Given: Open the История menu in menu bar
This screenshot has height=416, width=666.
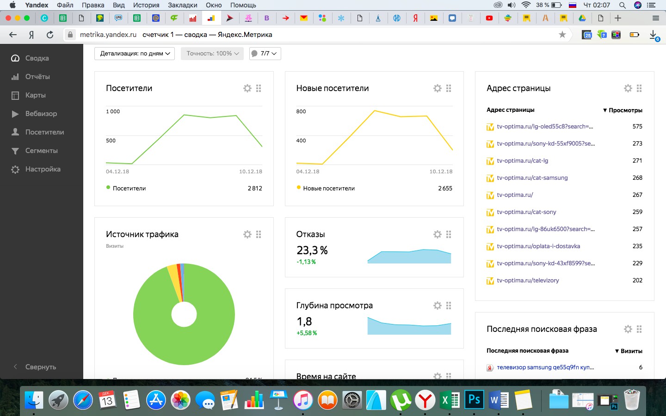Looking at the screenshot, I should point(146,5).
